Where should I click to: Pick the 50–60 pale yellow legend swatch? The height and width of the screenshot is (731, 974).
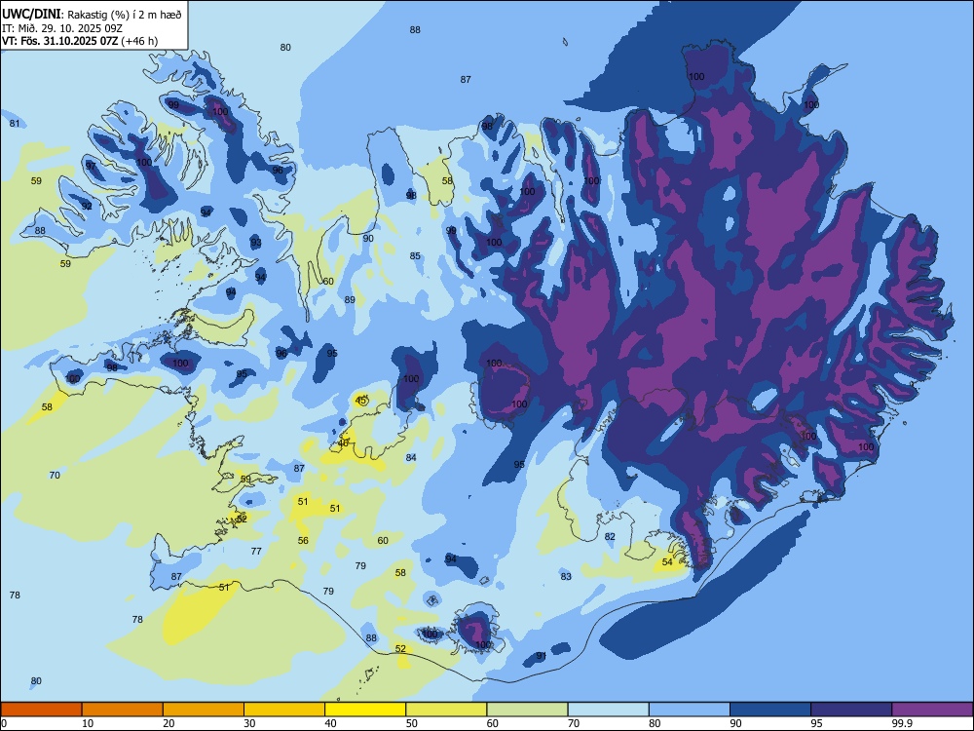pos(446,710)
